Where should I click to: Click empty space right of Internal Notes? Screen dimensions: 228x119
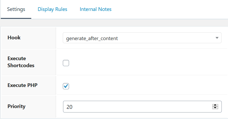click(x=169, y=9)
